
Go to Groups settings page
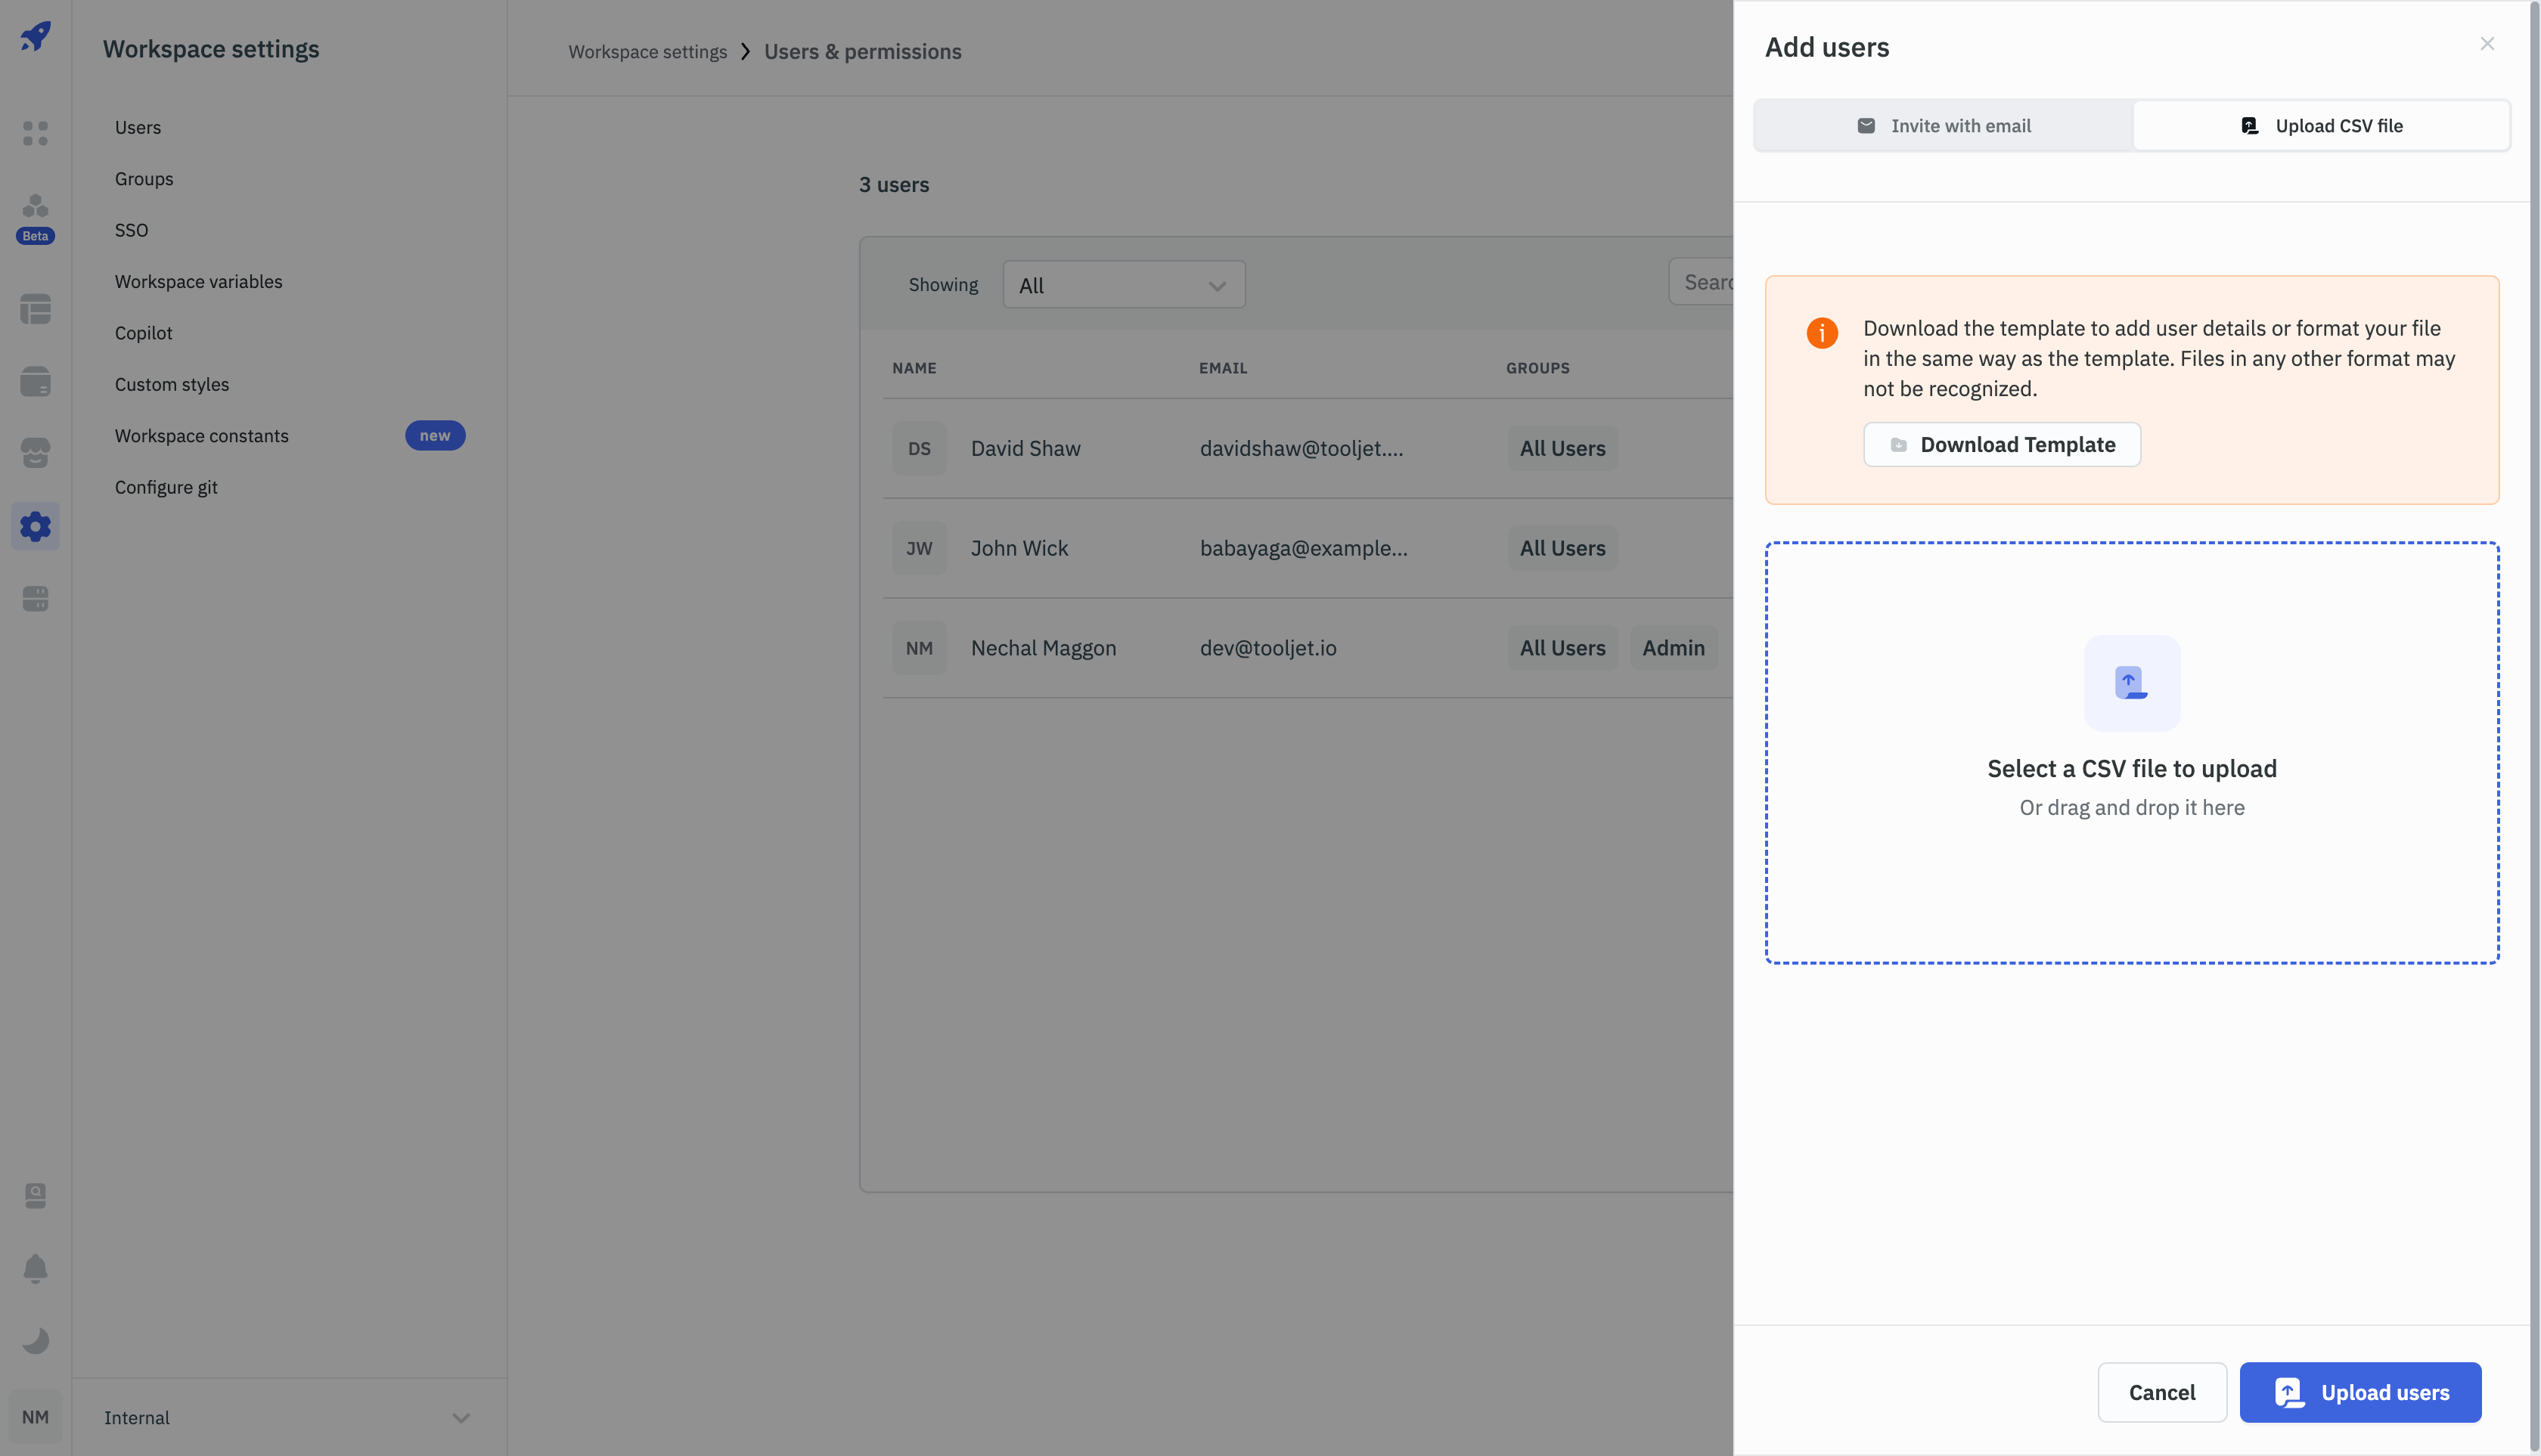144,179
